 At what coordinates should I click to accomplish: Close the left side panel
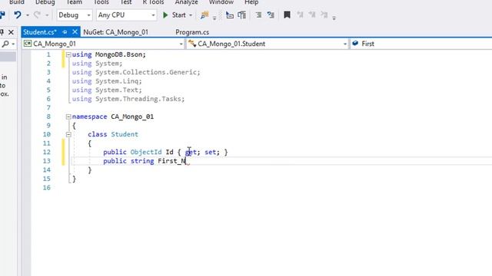[11, 32]
